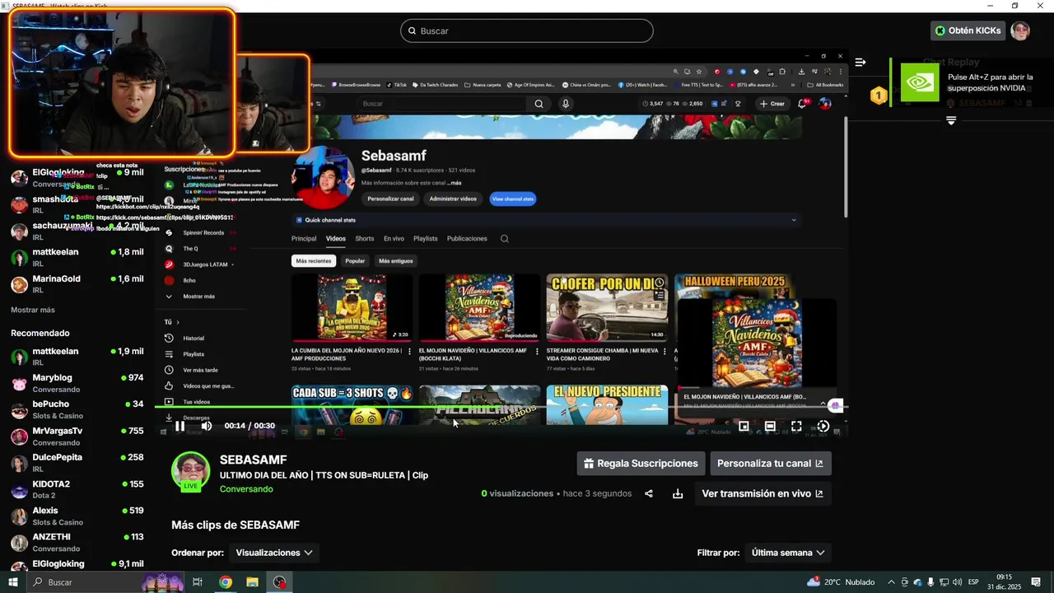Open smashdota channel in sidebar
Image resolution: width=1054 pixels, height=593 pixels.
pyautogui.click(x=77, y=204)
